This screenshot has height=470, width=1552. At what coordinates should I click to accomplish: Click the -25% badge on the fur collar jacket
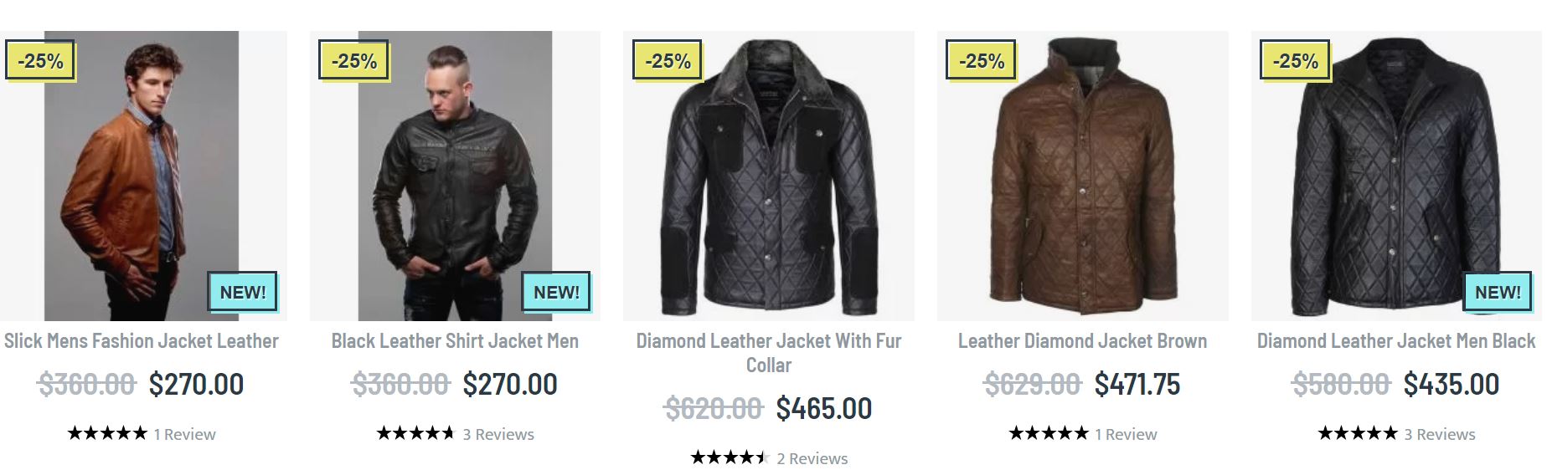668,61
